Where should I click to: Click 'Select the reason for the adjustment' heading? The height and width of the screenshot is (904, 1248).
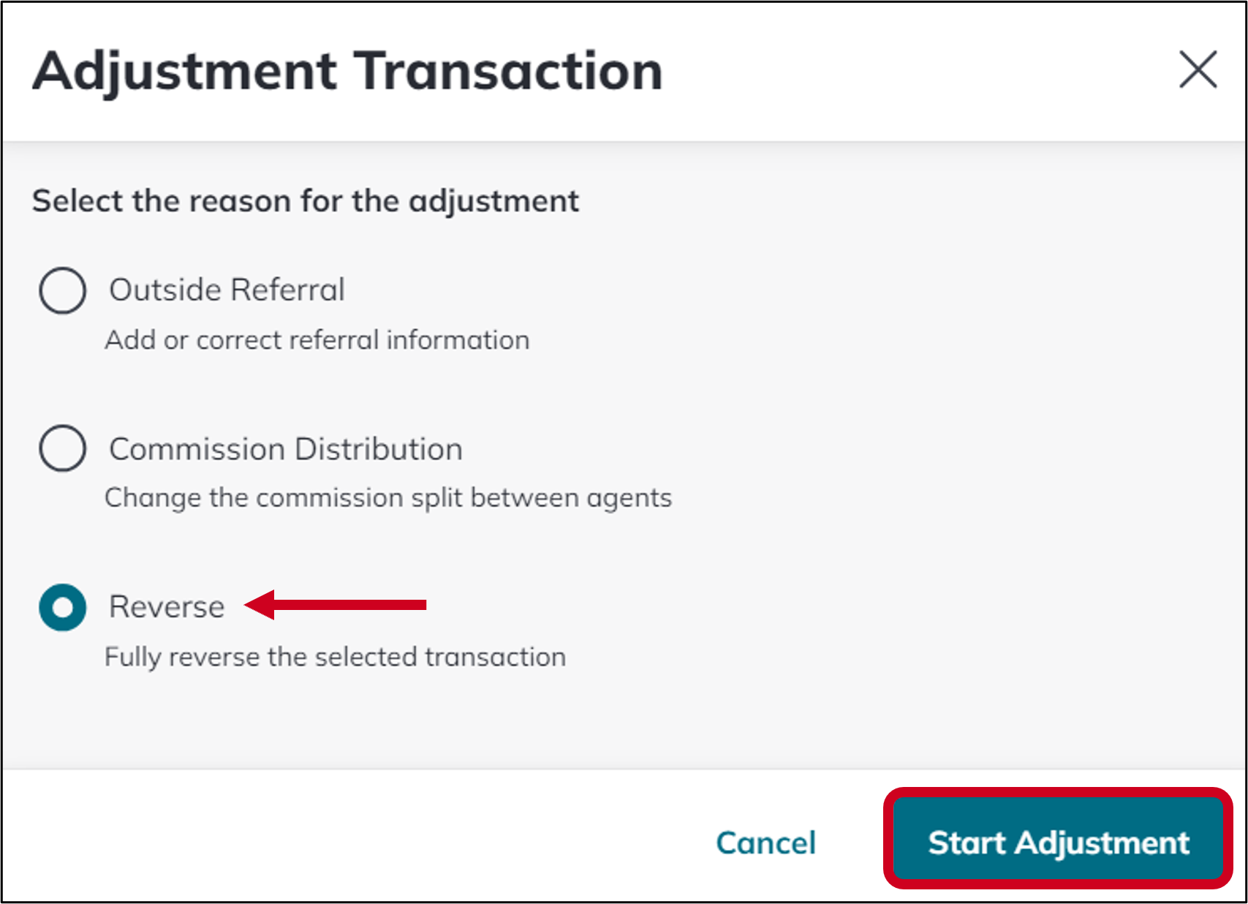(305, 200)
